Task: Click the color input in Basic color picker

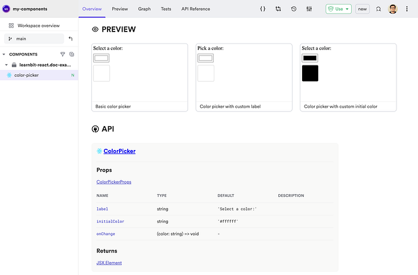Action: coord(102,58)
